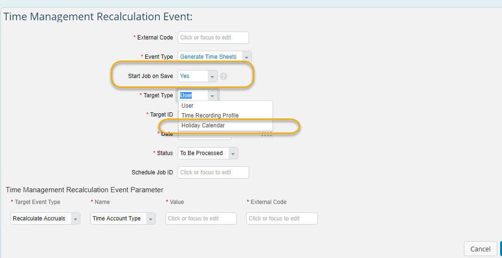The width and height of the screenshot is (502, 258).
Task: Click the Schedule Job ID field
Action: pyautogui.click(x=213, y=172)
